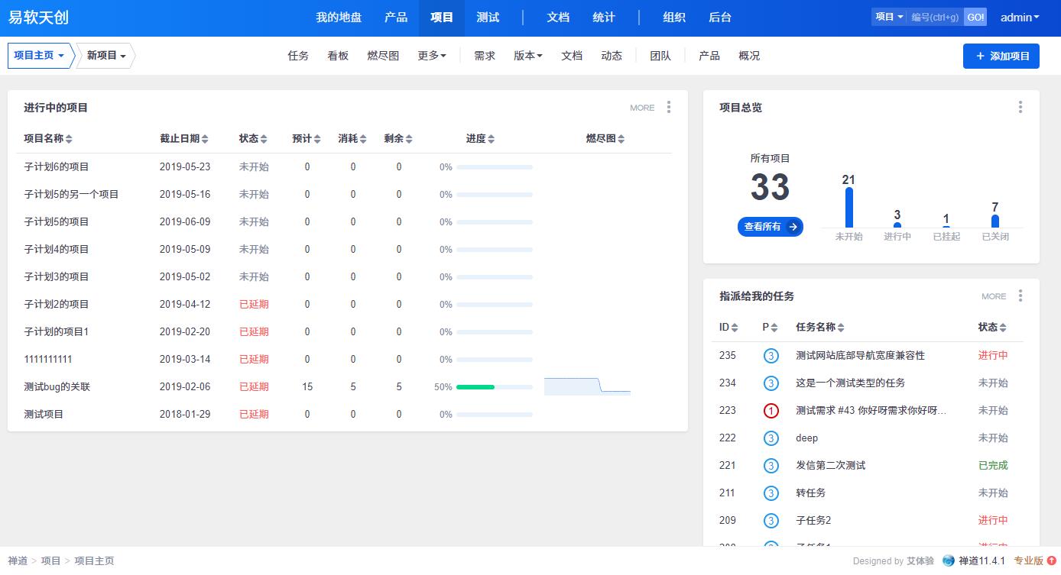Open three-dot menu in 项目总览 panel
Screen dimensions: 1061x575
tap(1020, 108)
